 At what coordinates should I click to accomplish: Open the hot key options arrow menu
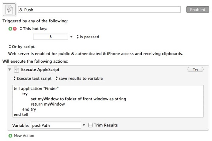(71, 37)
